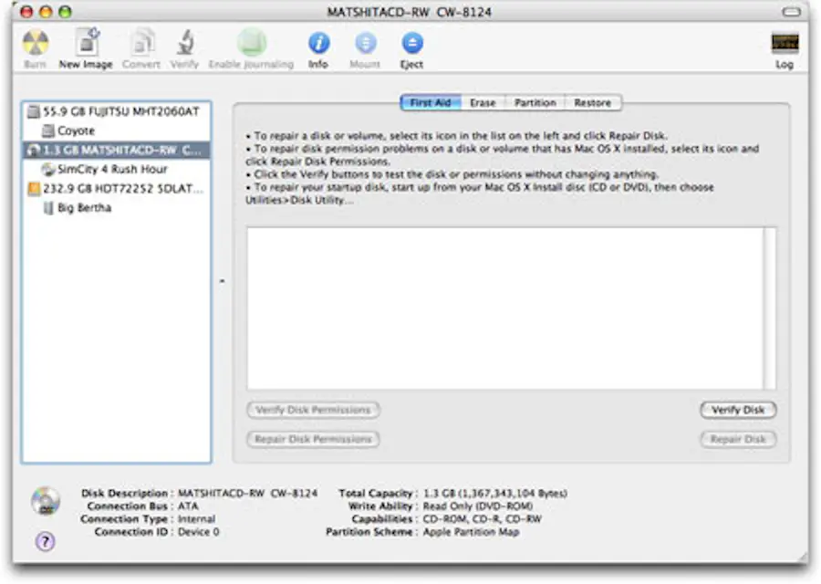The width and height of the screenshot is (821, 584).
Task: Click the Mount toolbar icon
Action: [365, 46]
